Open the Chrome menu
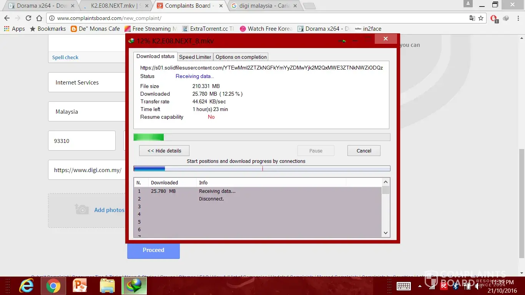Viewport: 525px width, 295px height. pos(517,18)
